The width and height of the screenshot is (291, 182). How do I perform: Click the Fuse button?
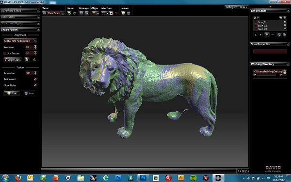[x=12, y=93]
